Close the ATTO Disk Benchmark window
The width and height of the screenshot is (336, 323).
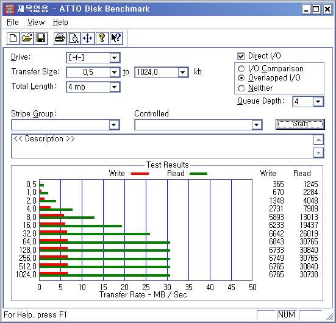coord(327,9)
